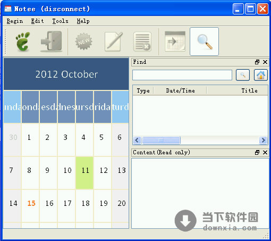Click the Thursday column header
Image resolution: width=271 pixels, height=241 pixels.
pyautogui.click(x=84, y=107)
